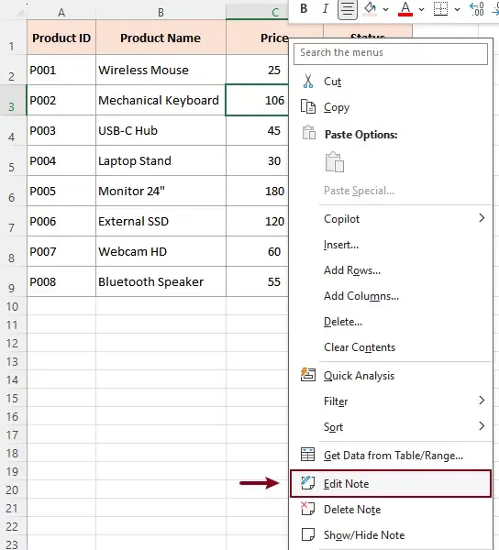
Task: Click the increase decimal icon
Action: [477, 9]
